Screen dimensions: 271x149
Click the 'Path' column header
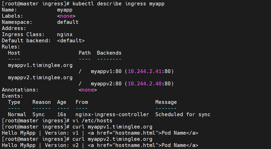(84, 53)
